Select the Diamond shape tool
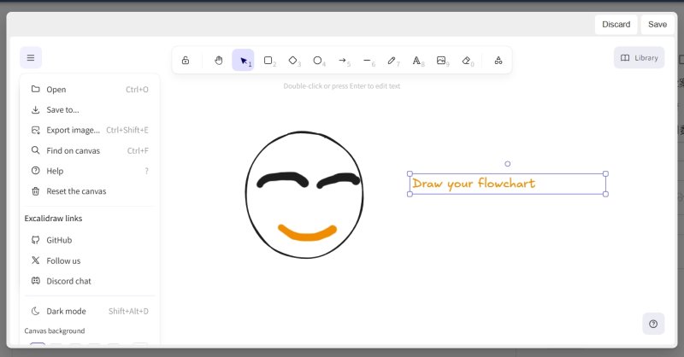 (292, 61)
